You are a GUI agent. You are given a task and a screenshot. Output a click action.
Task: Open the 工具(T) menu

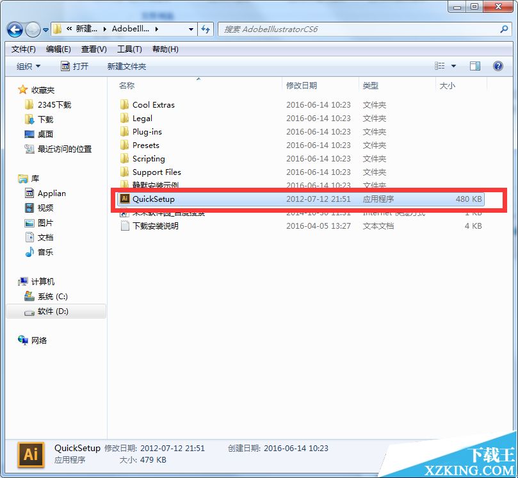(129, 49)
